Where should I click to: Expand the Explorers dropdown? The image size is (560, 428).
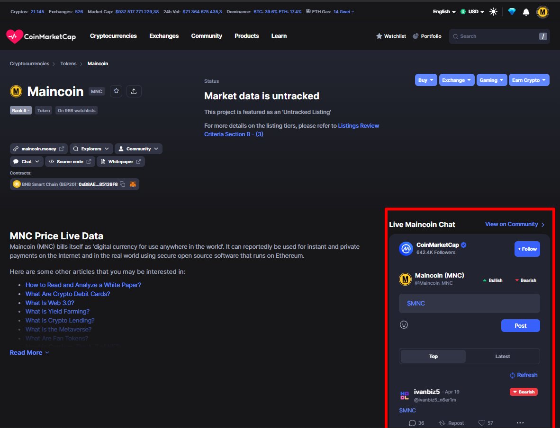click(91, 149)
